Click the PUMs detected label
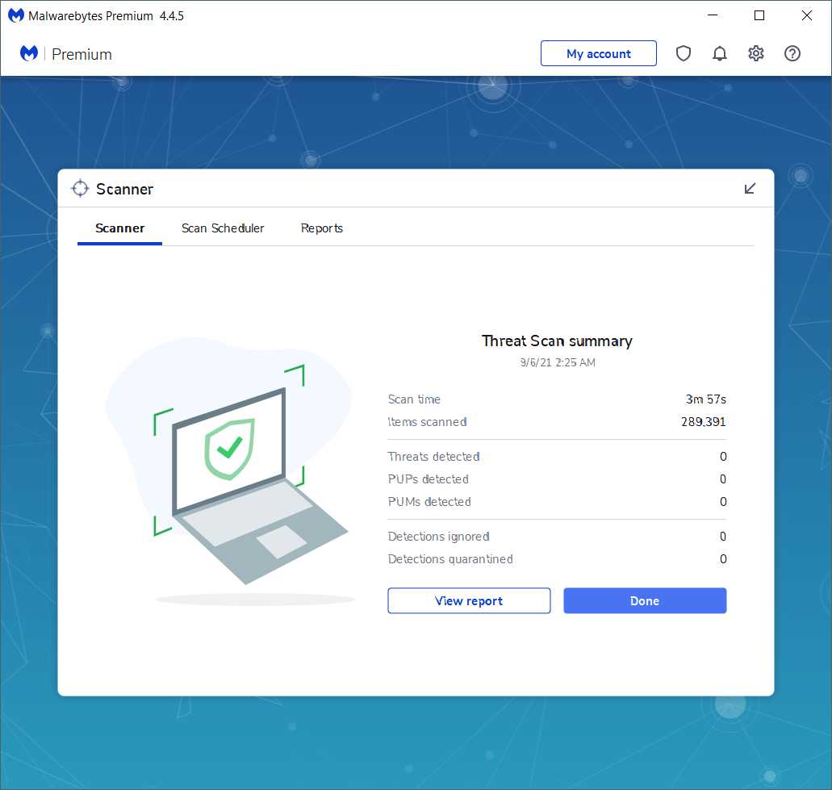Image resolution: width=832 pixels, height=790 pixels. pyautogui.click(x=429, y=501)
